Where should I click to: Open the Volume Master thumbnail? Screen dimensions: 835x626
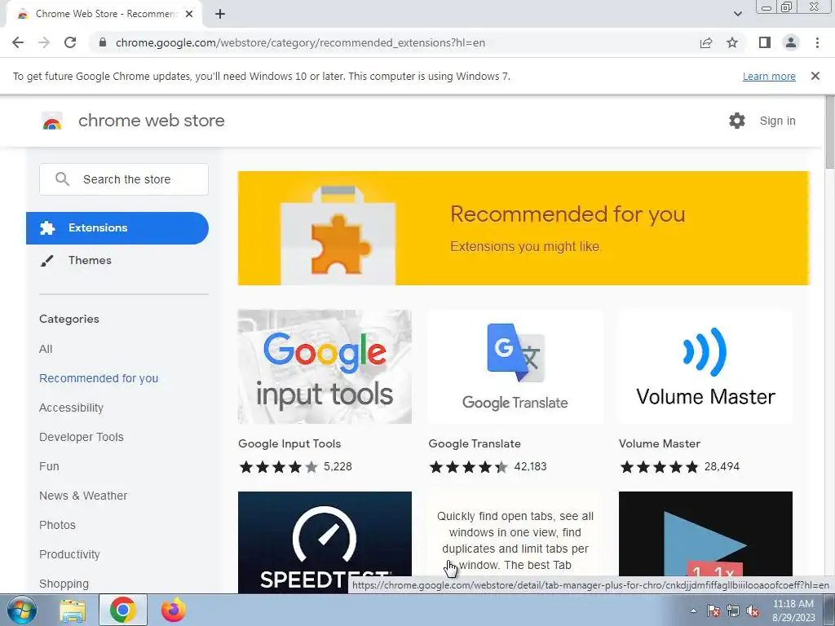pos(705,367)
